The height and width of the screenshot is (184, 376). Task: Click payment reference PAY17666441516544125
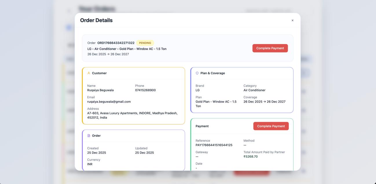214,145
